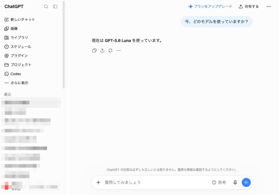Viewport: 279px width, 195px height.
Task: Copy the assistant response
Action: coord(94,51)
